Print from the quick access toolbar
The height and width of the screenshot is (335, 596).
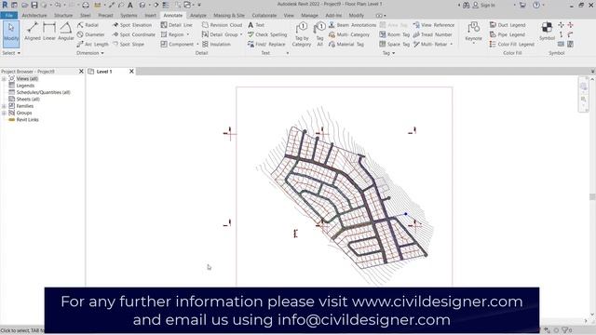click(x=86, y=5)
